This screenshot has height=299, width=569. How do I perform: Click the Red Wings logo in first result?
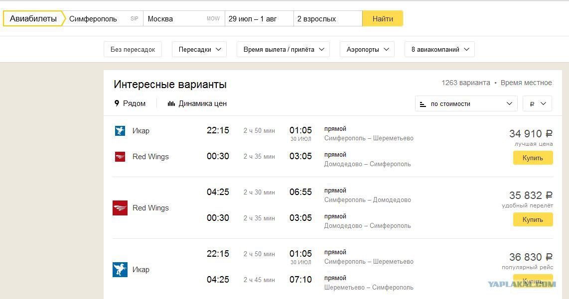pos(120,157)
